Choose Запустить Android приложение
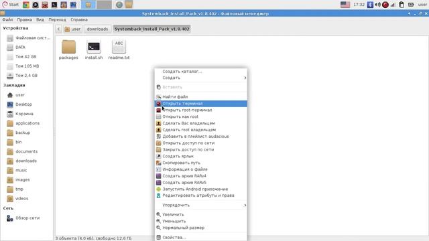This screenshot has width=429, height=241. tap(201, 189)
